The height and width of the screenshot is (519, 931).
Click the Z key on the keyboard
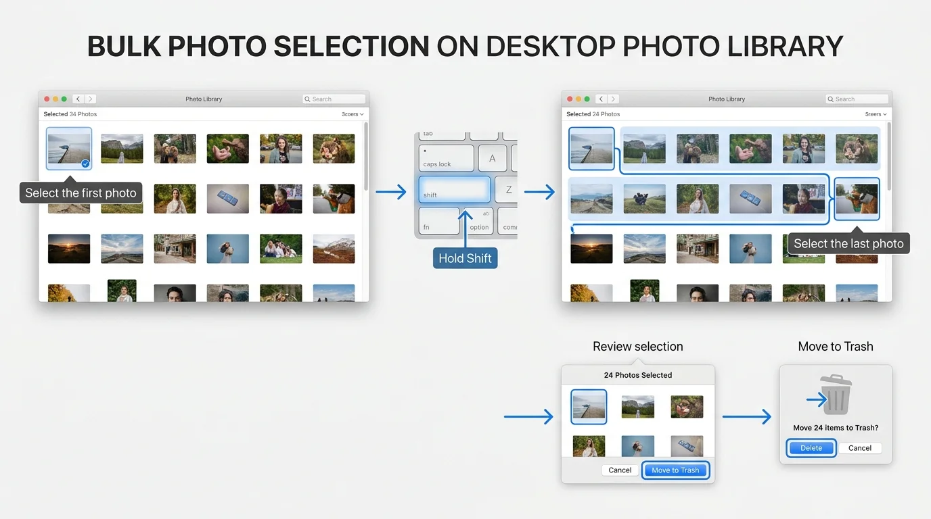coord(506,189)
